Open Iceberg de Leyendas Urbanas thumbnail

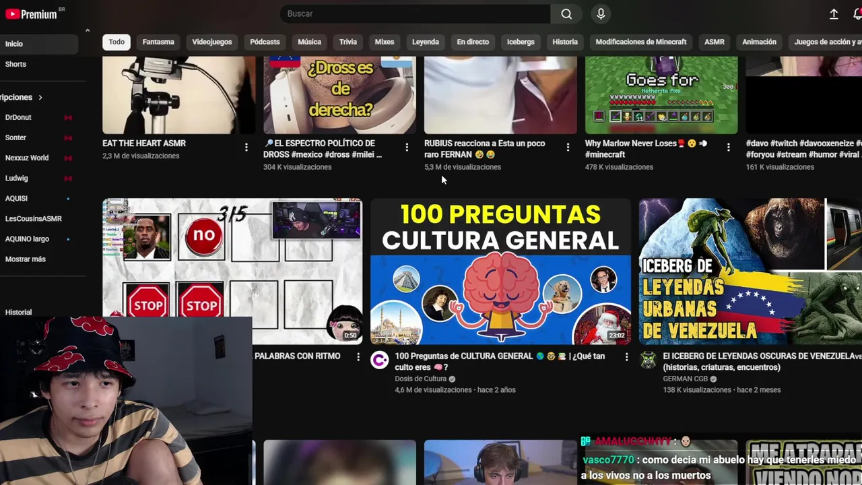[750, 271]
